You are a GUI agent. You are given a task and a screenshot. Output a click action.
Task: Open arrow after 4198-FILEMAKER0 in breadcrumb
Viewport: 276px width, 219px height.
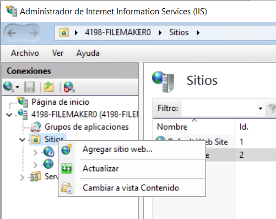click(160, 33)
